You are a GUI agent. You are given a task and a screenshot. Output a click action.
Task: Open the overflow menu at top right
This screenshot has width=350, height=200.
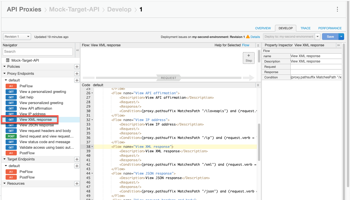(x=337, y=9)
